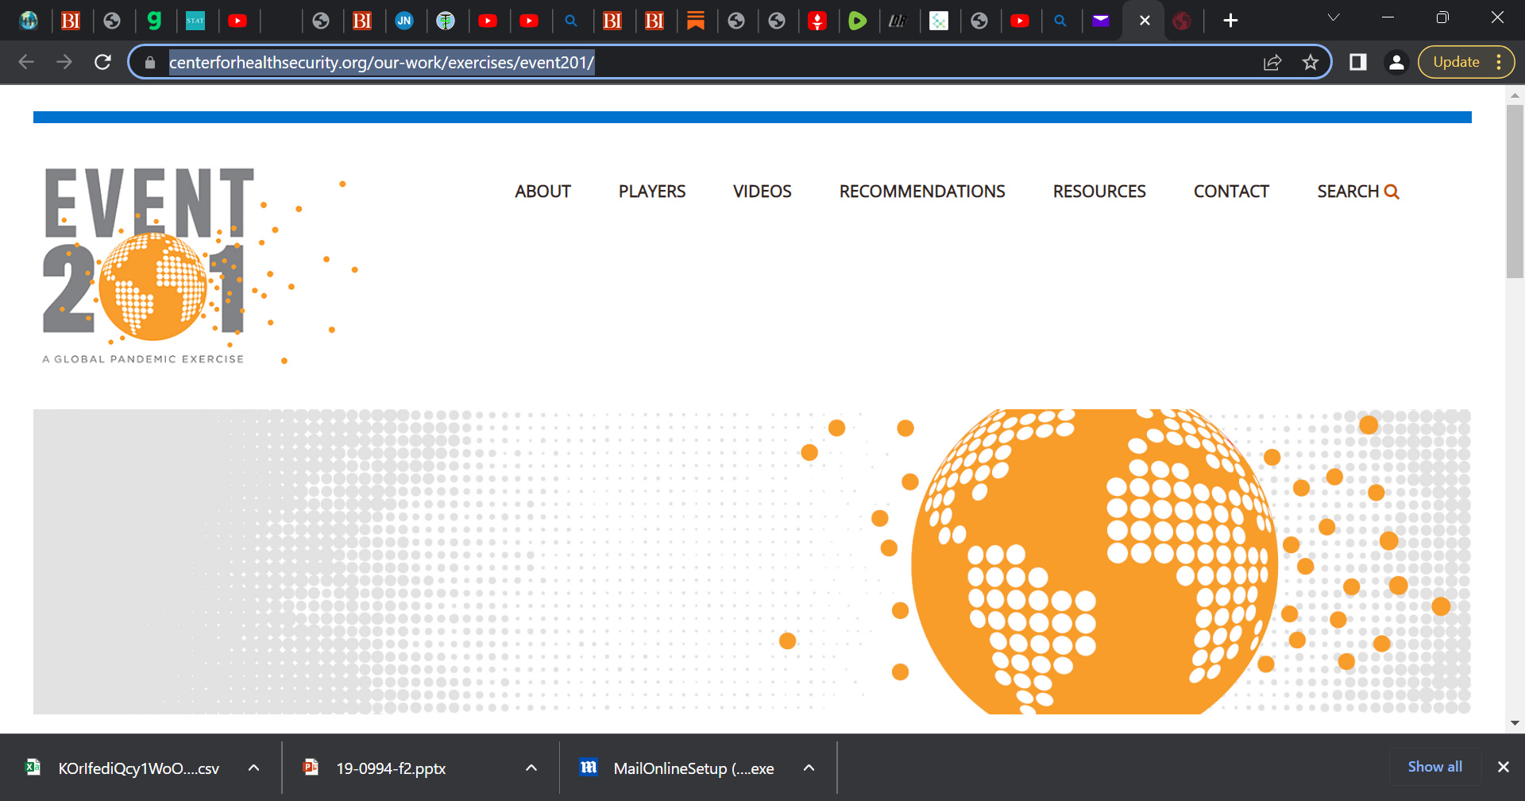This screenshot has width=1525, height=801.
Task: Bookmark this page with the star
Action: pos(1311,62)
